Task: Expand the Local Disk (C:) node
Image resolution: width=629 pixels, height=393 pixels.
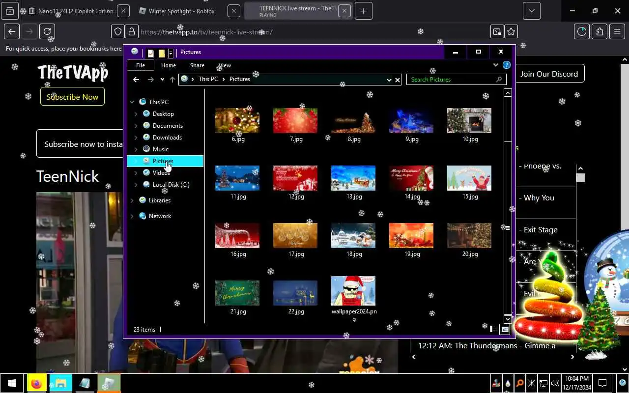Action: pos(136,185)
